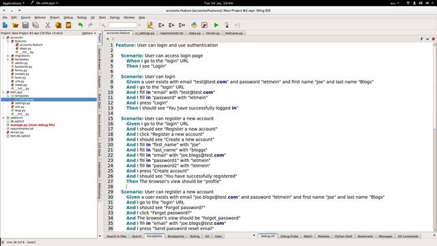This screenshot has width=437, height=246.
Task: Click the Step Out debugger icon
Action: pyautogui.click(x=237, y=25)
